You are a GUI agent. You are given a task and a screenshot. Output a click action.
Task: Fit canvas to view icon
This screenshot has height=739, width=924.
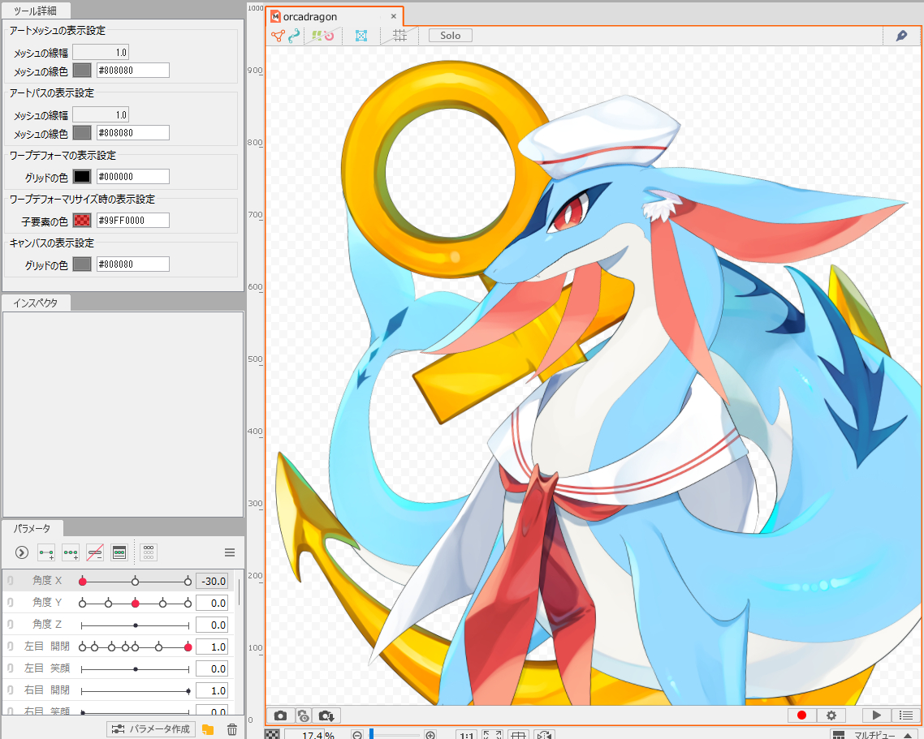[492, 735]
